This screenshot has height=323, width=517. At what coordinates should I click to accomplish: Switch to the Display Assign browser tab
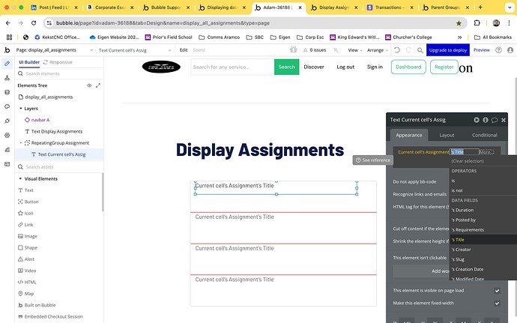[x=335, y=7]
